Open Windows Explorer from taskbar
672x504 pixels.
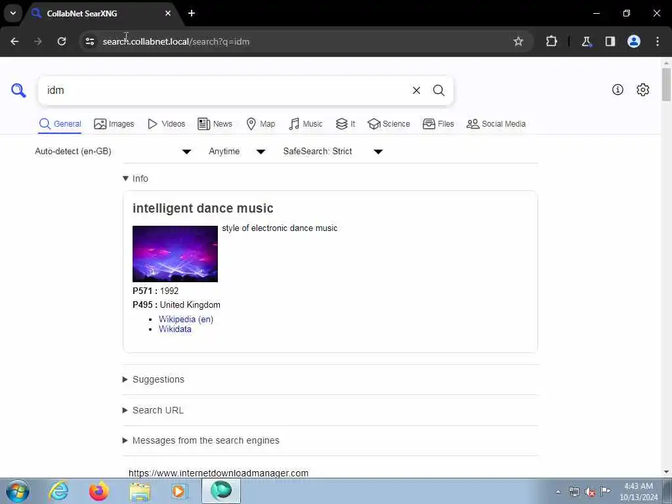140,491
